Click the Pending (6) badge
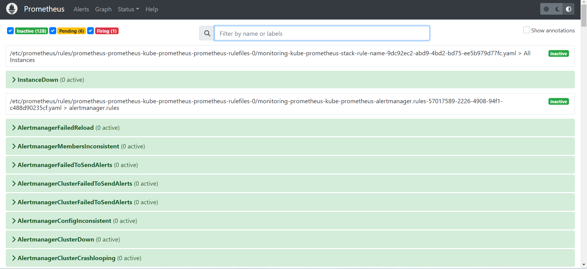This screenshot has height=269, width=587. tap(72, 31)
